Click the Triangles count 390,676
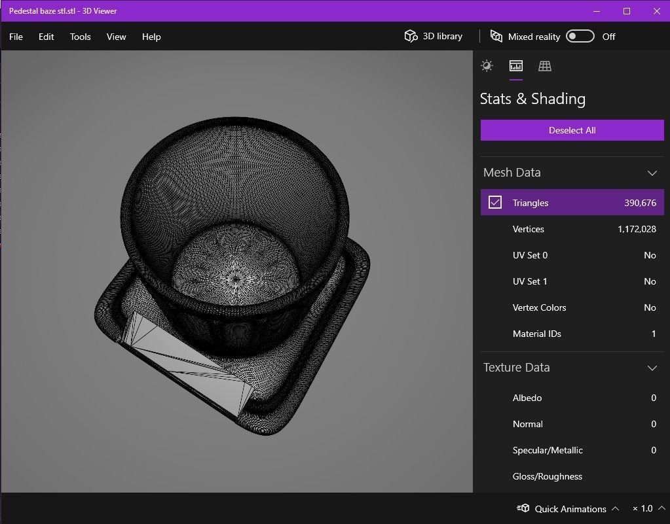This screenshot has height=524, width=670. (640, 203)
